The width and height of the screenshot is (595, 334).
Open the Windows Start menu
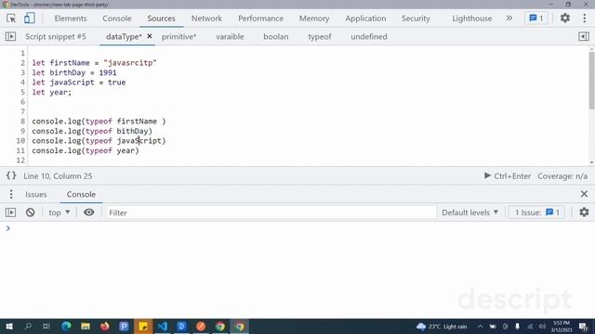9,327
